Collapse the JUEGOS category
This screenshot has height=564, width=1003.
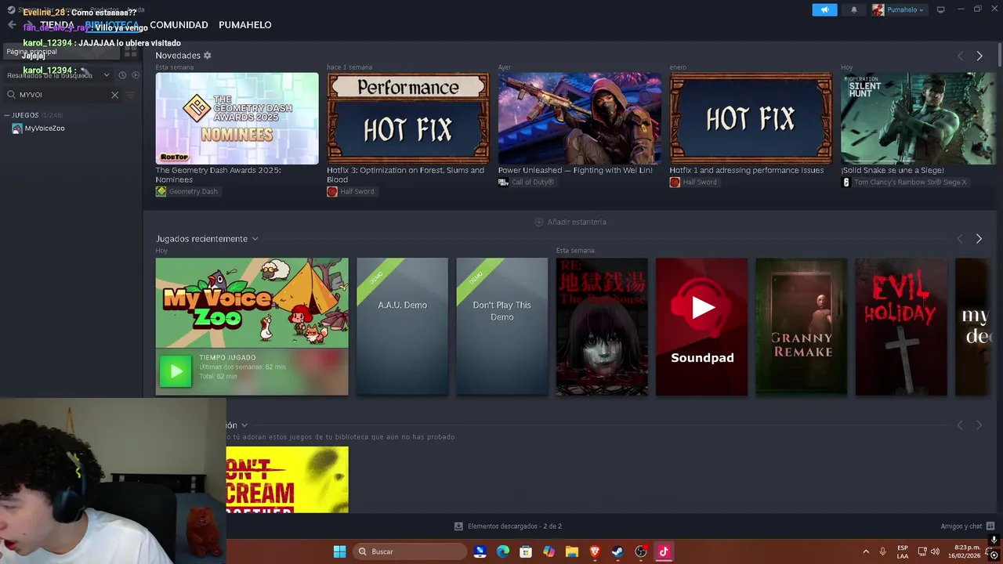click(x=7, y=115)
